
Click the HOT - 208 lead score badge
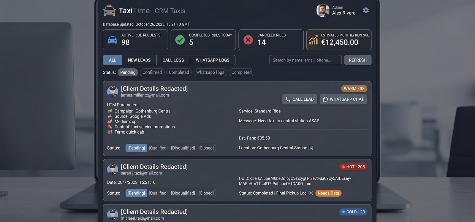tap(353, 167)
